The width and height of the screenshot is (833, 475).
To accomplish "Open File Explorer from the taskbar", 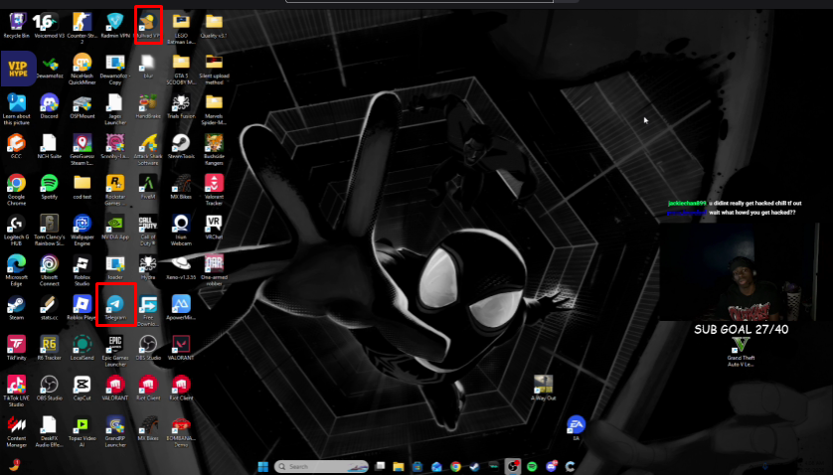I will (399, 466).
